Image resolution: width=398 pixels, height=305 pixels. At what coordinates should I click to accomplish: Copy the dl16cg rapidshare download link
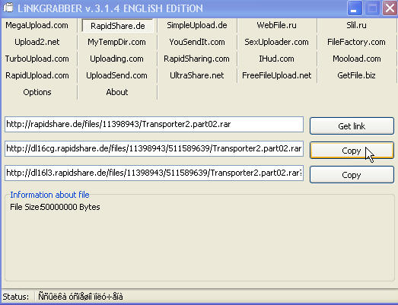click(352, 150)
